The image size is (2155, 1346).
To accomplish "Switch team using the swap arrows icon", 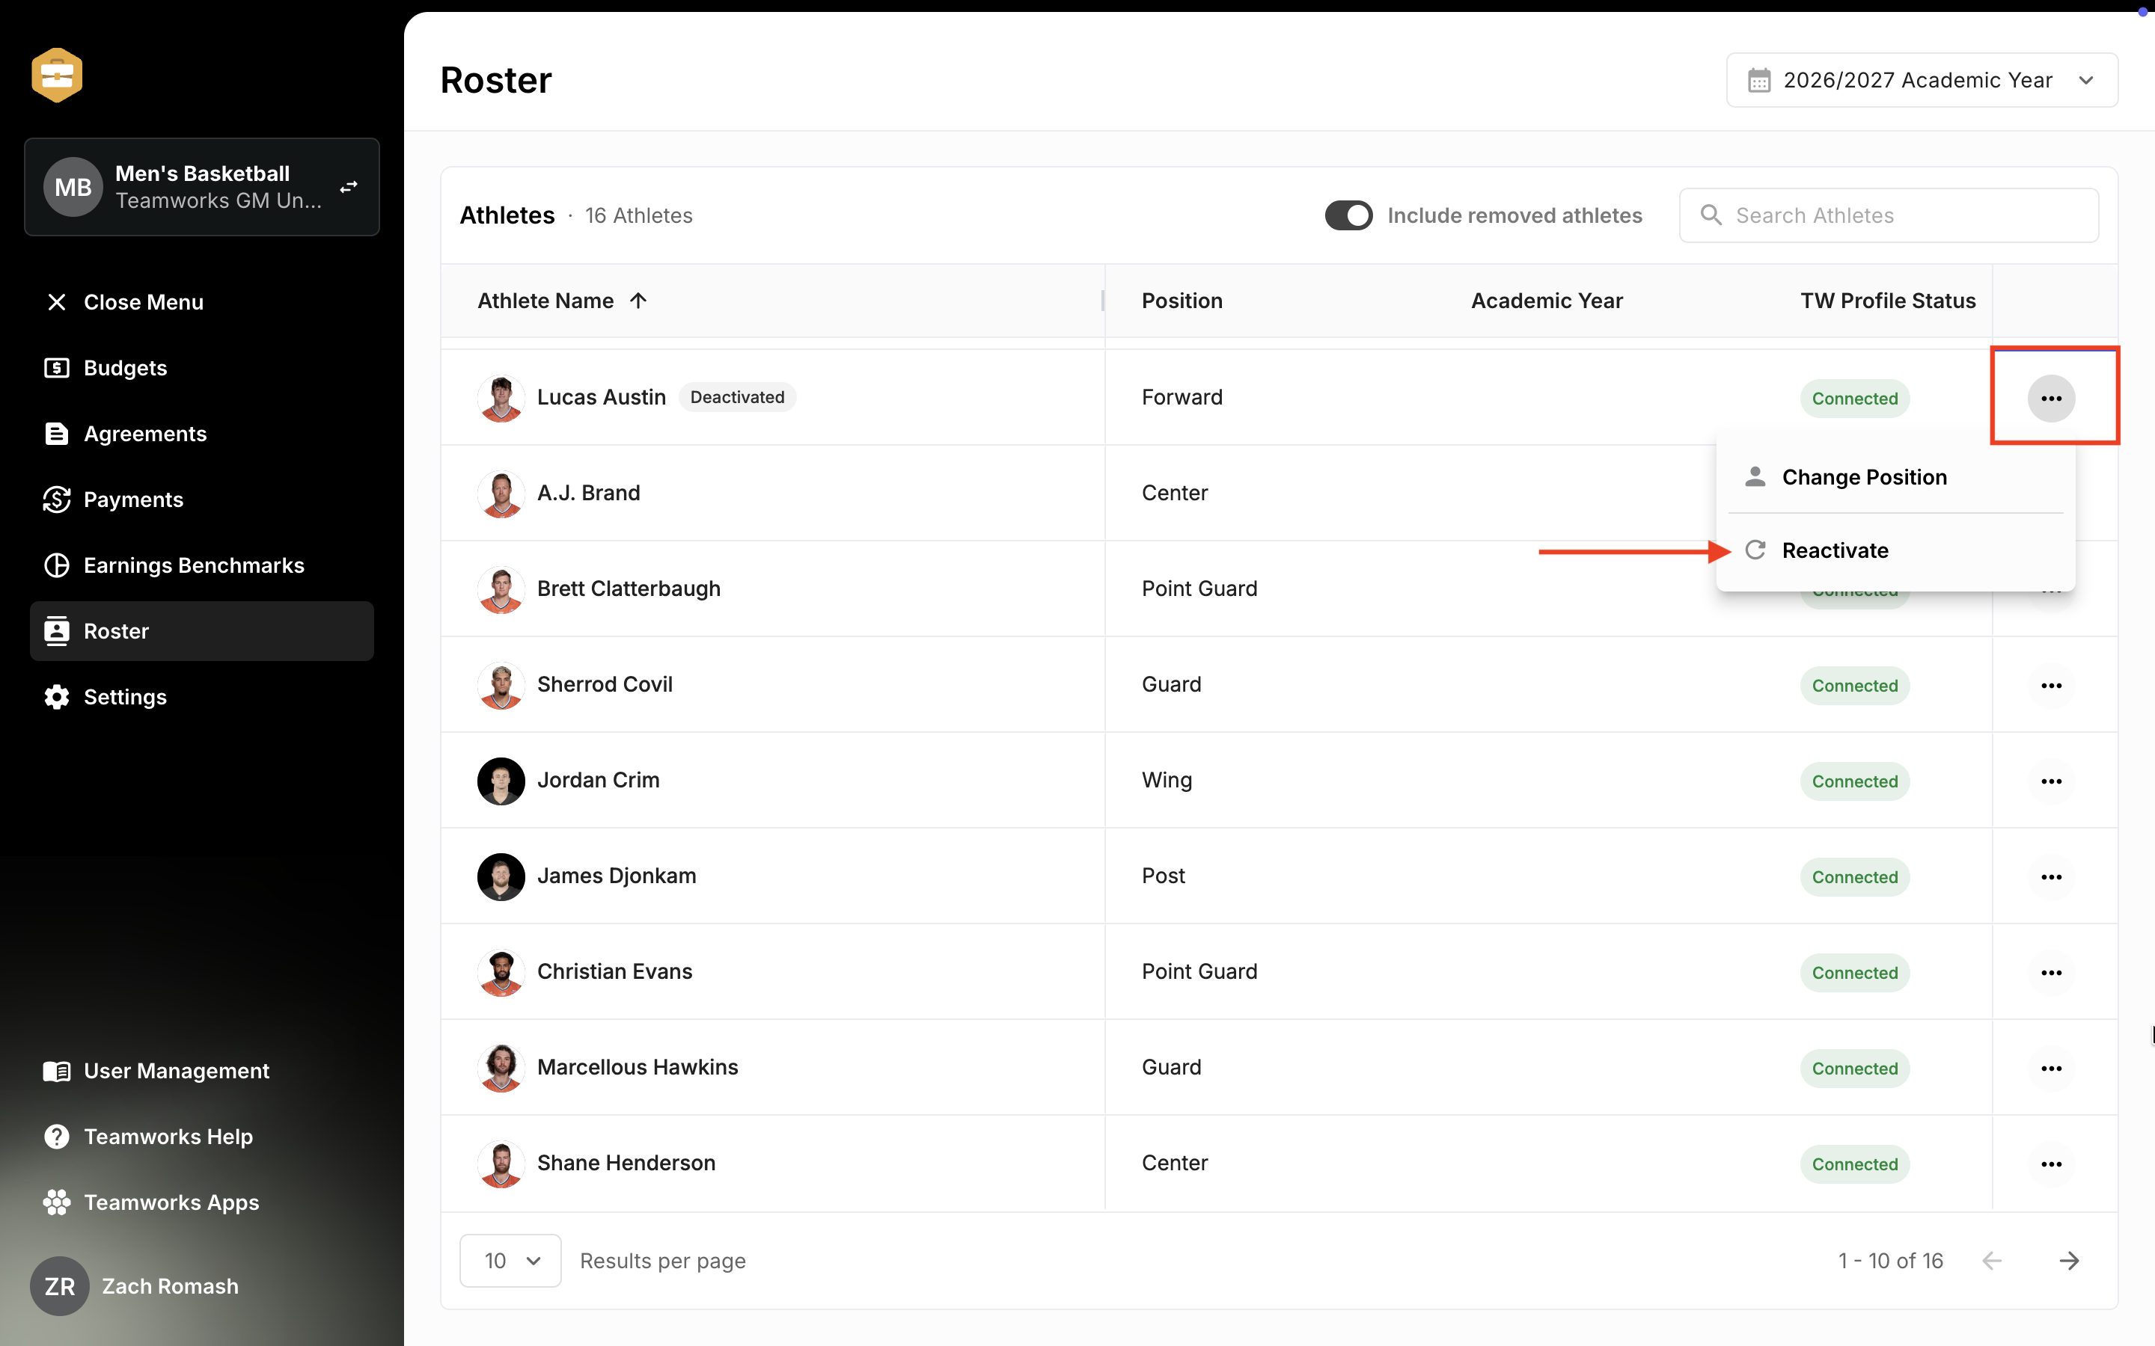I will (348, 187).
